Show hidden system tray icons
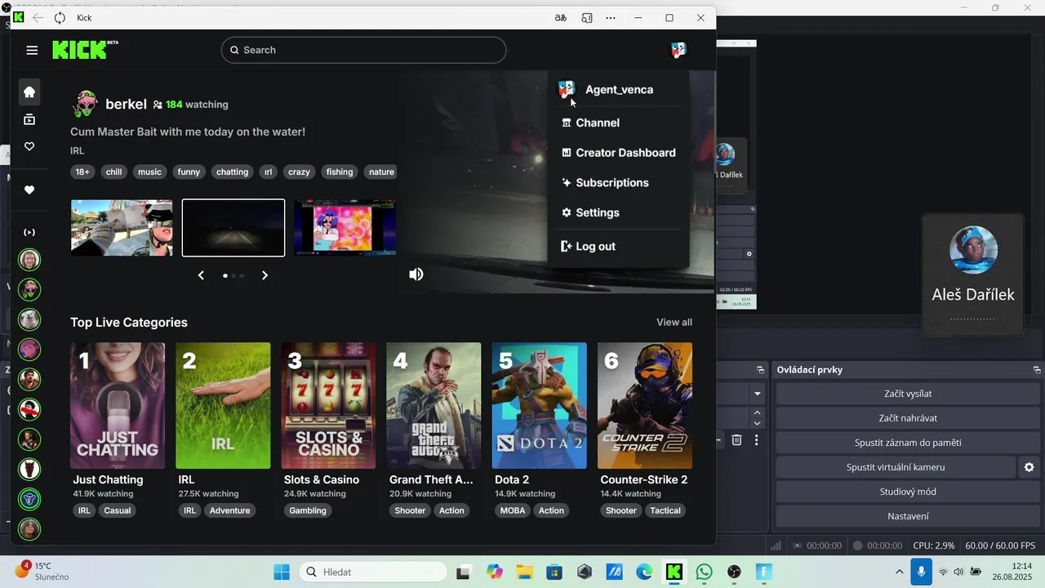The height and width of the screenshot is (588, 1045). click(900, 572)
